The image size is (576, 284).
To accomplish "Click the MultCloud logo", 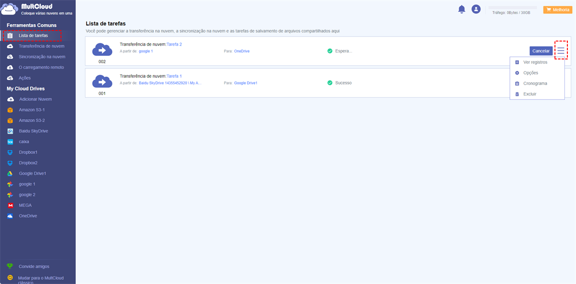I will pos(37,10).
